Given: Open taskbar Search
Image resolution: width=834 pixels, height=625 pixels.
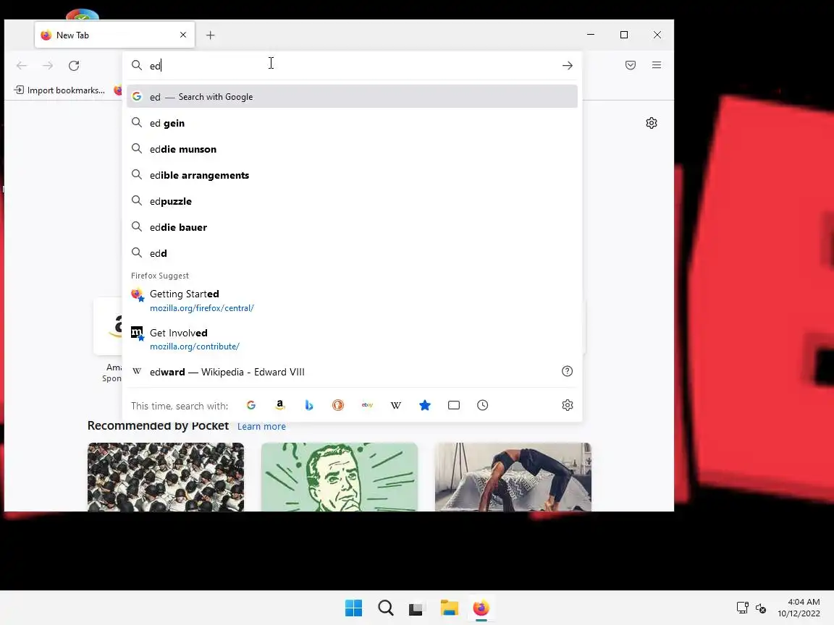Looking at the screenshot, I should point(386,608).
